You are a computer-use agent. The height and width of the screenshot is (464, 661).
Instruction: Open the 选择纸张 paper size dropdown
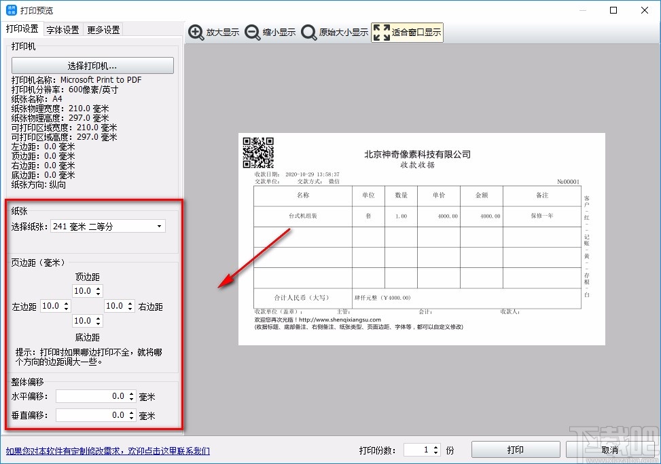tap(159, 226)
